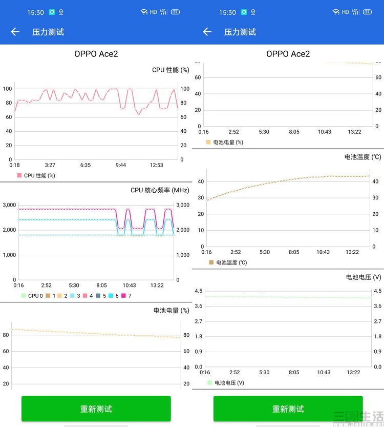Tap the 压力测试 title in right screenshot
Image resolution: width=384 pixels, height=427 pixels.
pyautogui.click(x=240, y=32)
